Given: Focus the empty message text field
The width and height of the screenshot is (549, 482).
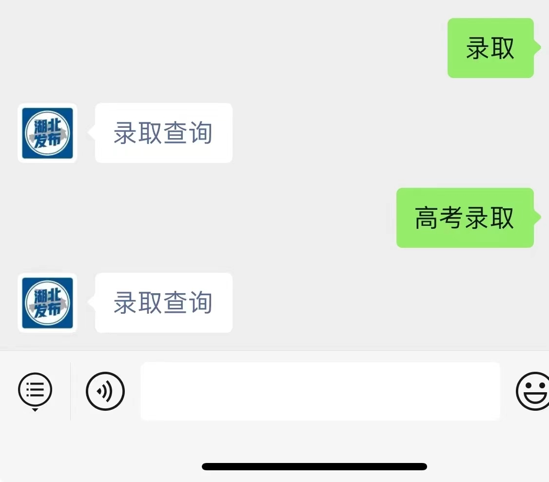Looking at the screenshot, I should [x=320, y=391].
